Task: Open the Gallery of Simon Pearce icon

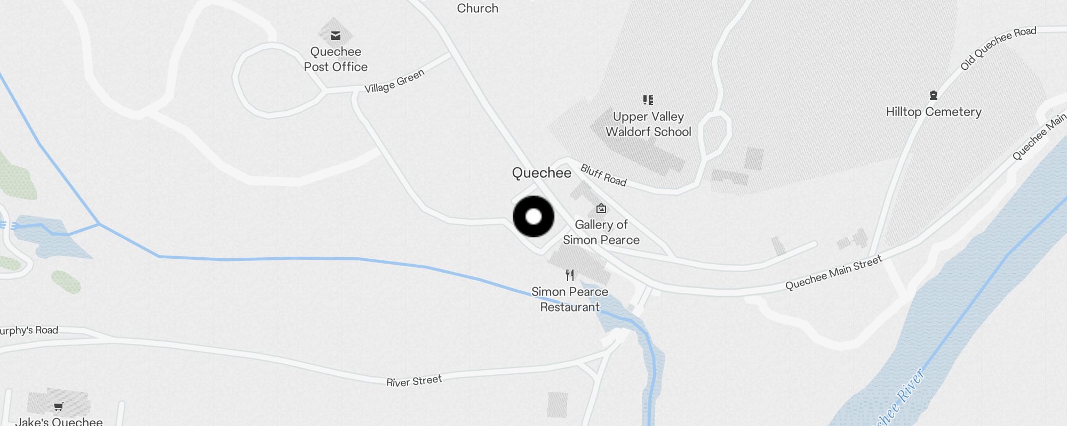Action: tap(601, 208)
